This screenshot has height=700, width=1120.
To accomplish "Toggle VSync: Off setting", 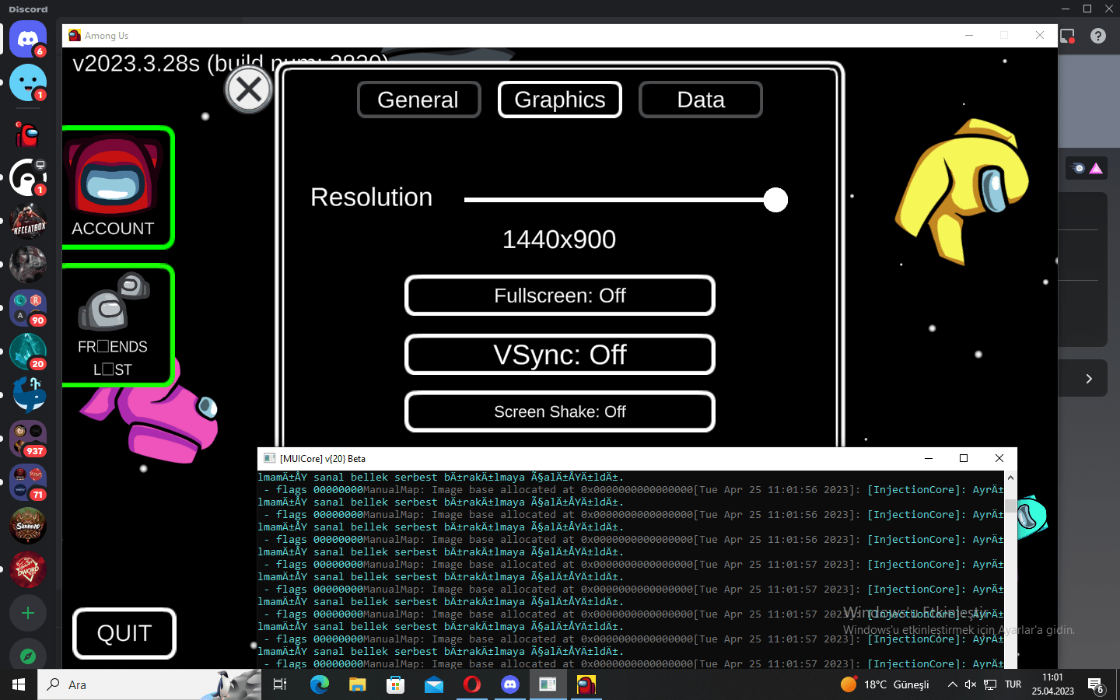I will [x=560, y=355].
